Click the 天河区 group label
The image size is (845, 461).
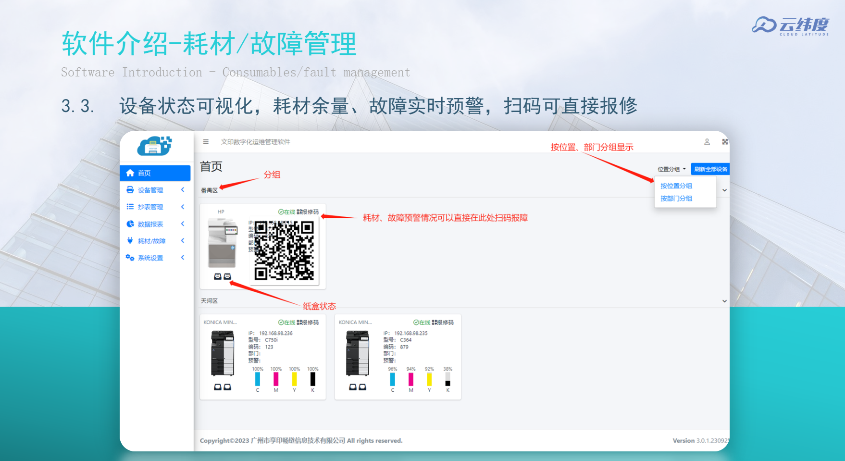point(209,301)
